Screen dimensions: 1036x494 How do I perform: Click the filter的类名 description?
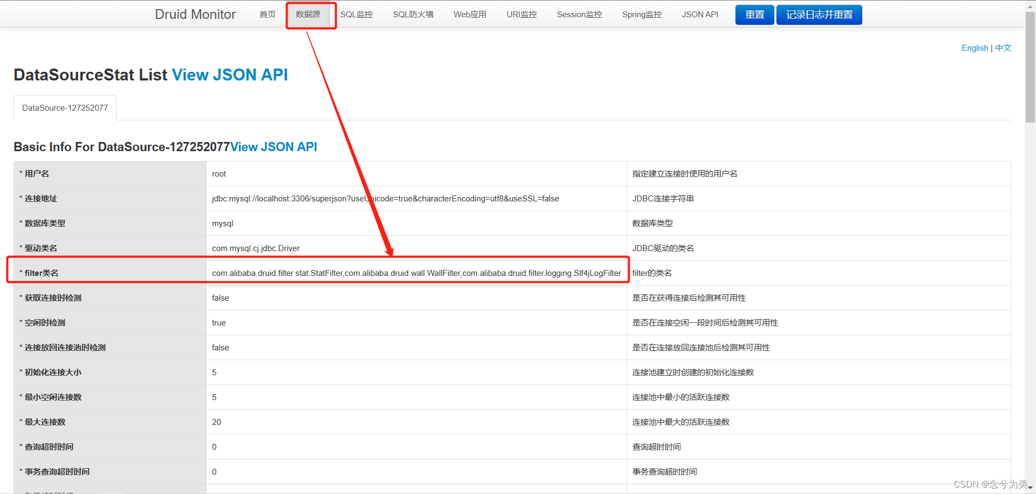coord(652,273)
